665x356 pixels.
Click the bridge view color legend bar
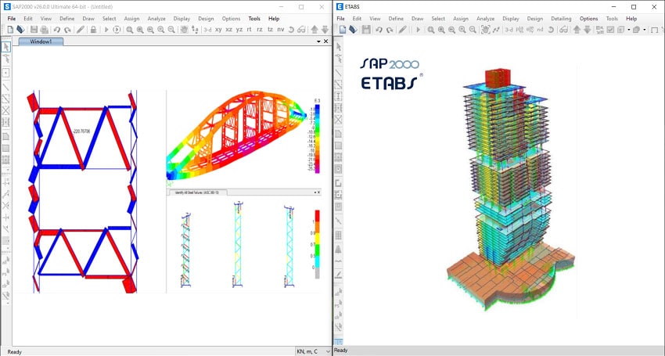[317, 138]
